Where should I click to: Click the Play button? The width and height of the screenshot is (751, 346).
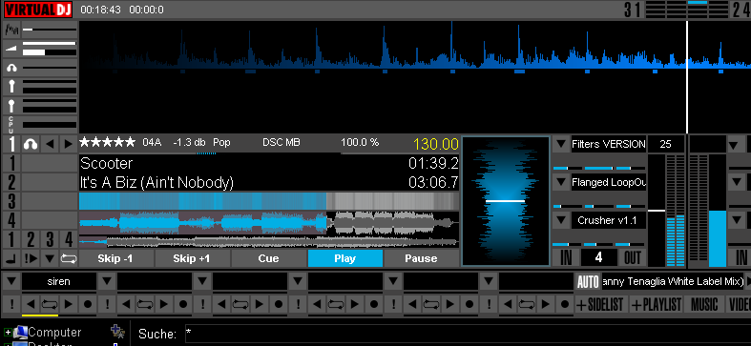pos(344,258)
